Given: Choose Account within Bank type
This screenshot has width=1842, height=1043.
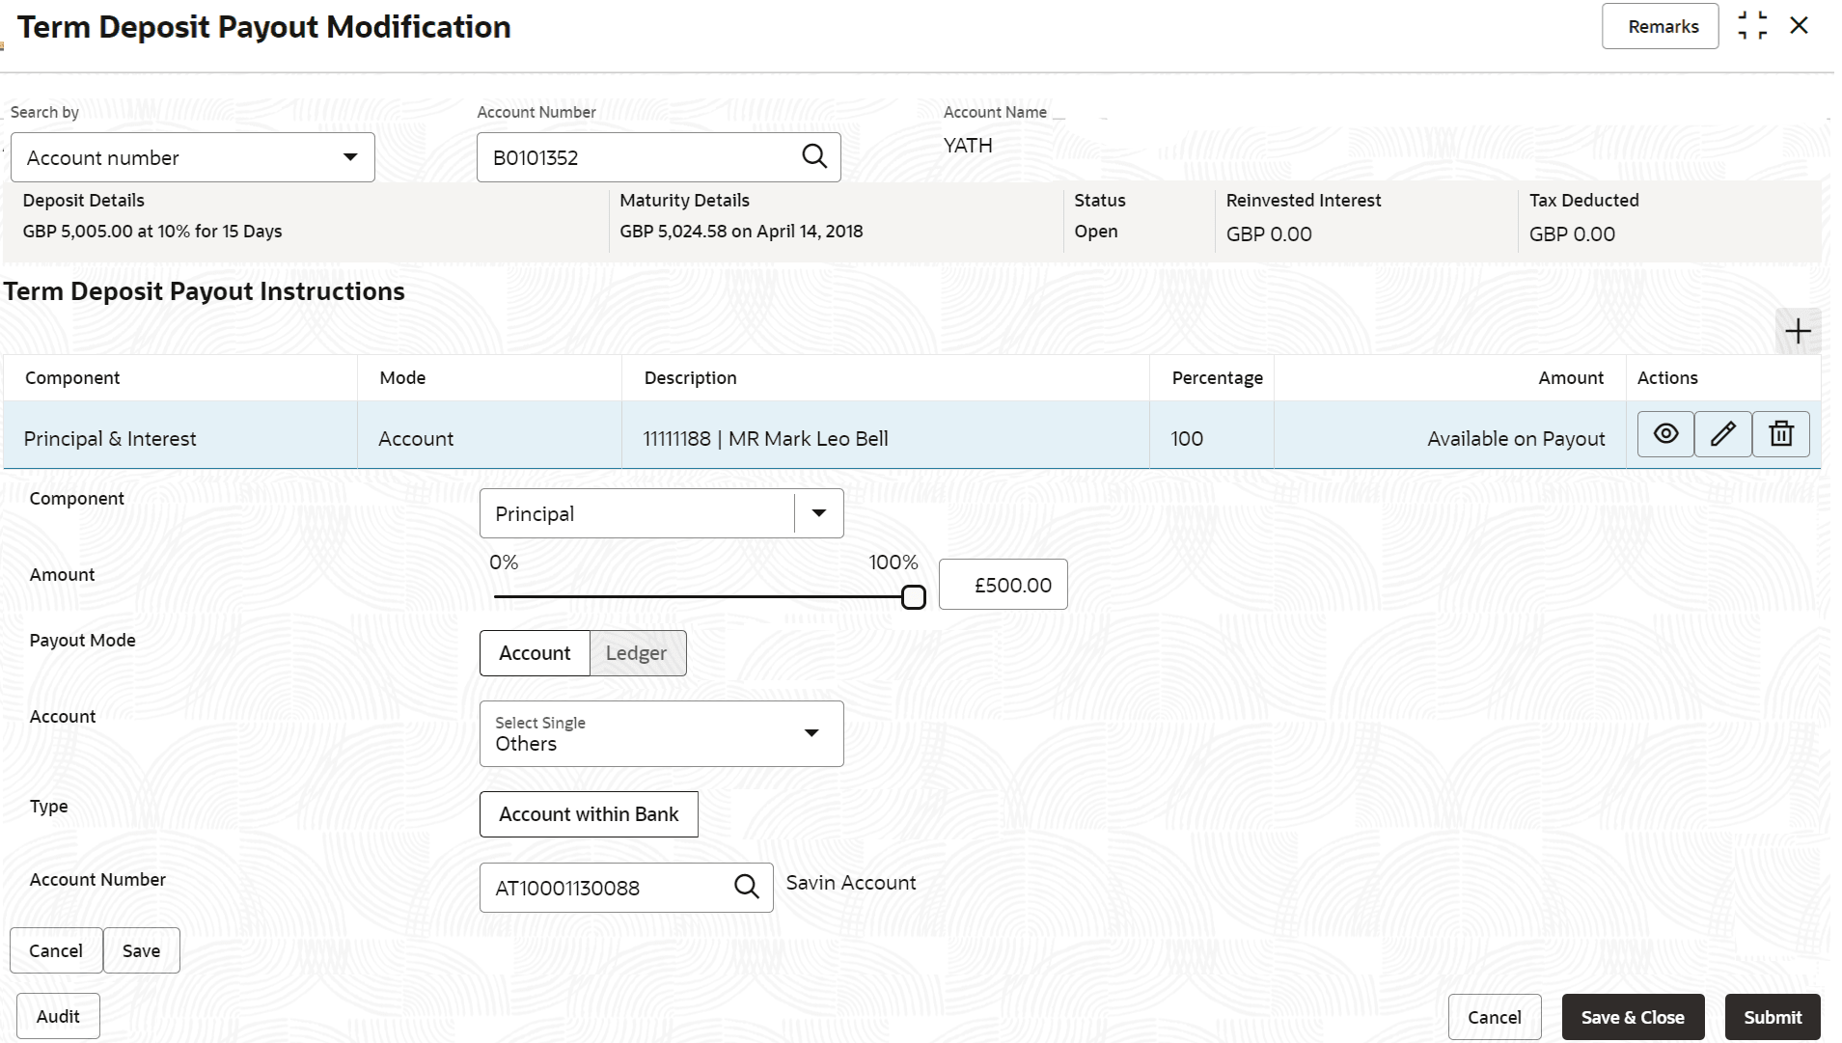Looking at the screenshot, I should tap(589, 814).
